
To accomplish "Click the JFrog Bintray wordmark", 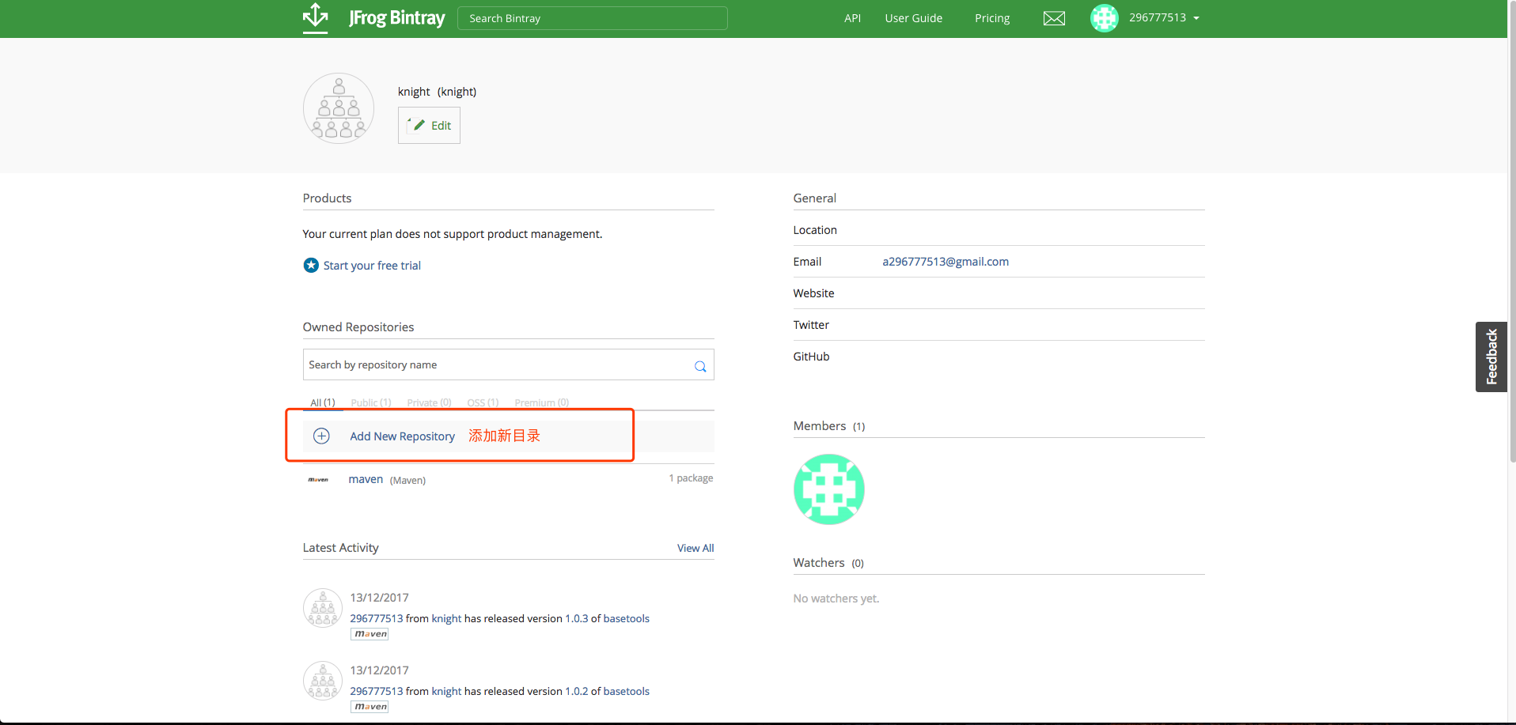I will (x=397, y=17).
